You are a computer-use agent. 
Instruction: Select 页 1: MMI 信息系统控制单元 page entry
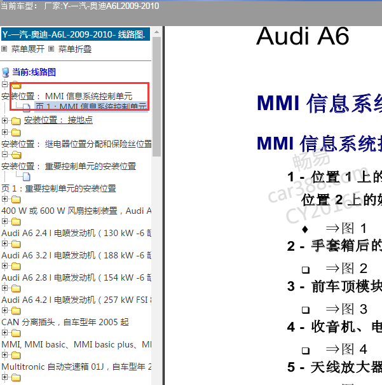click(x=91, y=107)
